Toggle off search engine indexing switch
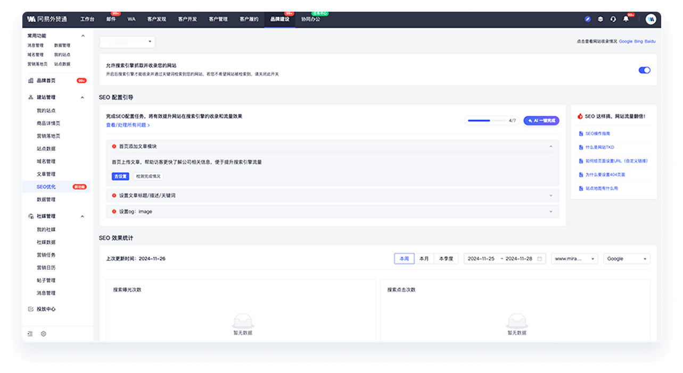Image resolution: width=683 pixels, height=373 pixels. [x=644, y=70]
